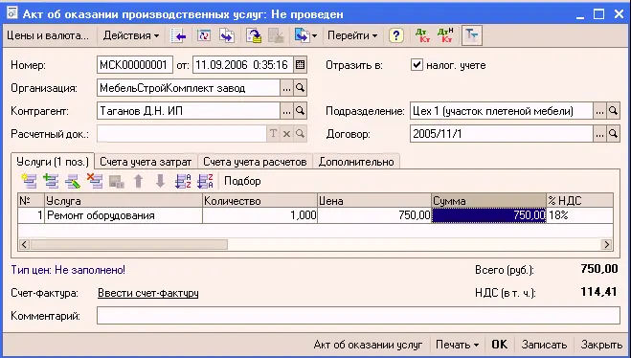Toggle the налог. учете checkbox

tap(417, 65)
